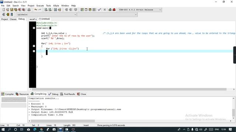Show hidden system tray icons
Screen dimensions: 236x132
pyautogui.click(x=184, y=129)
